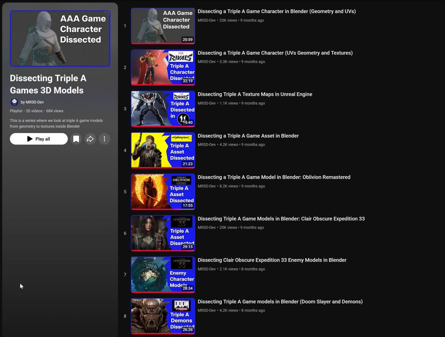The width and height of the screenshot is (445, 337).
Task: Click MR3D-Dev channel name under the 23K views video
Action: tap(207, 20)
